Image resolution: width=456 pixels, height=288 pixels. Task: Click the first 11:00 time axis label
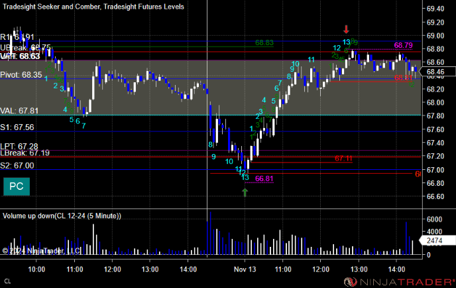point(75,269)
